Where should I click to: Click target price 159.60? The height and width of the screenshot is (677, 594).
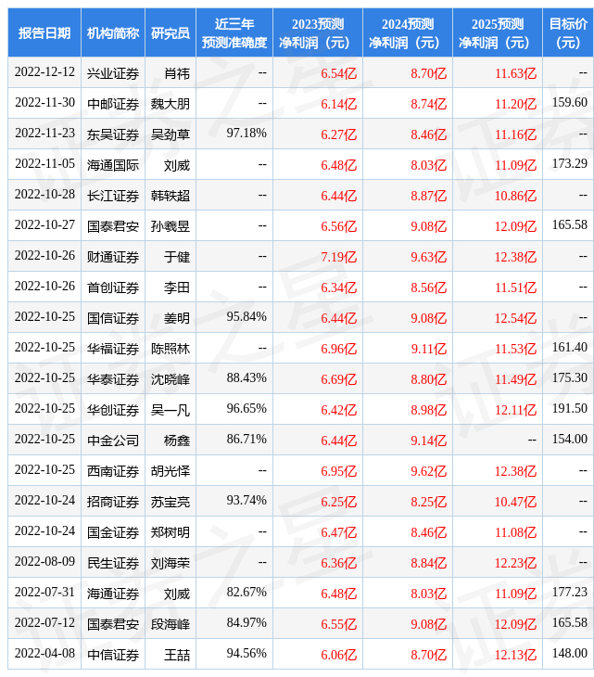tap(570, 103)
